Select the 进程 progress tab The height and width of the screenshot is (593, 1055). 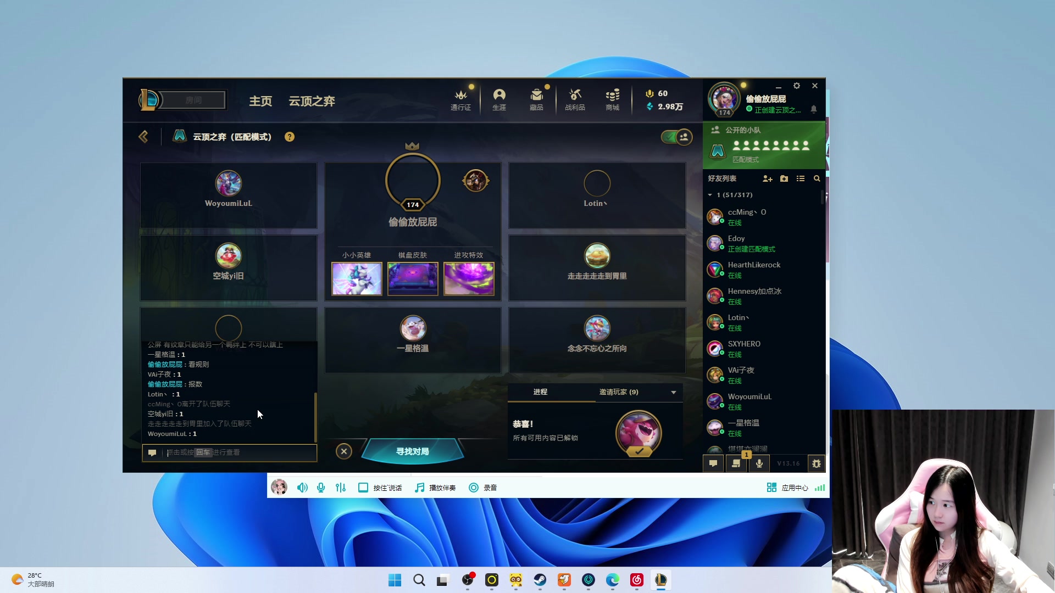[x=540, y=392]
